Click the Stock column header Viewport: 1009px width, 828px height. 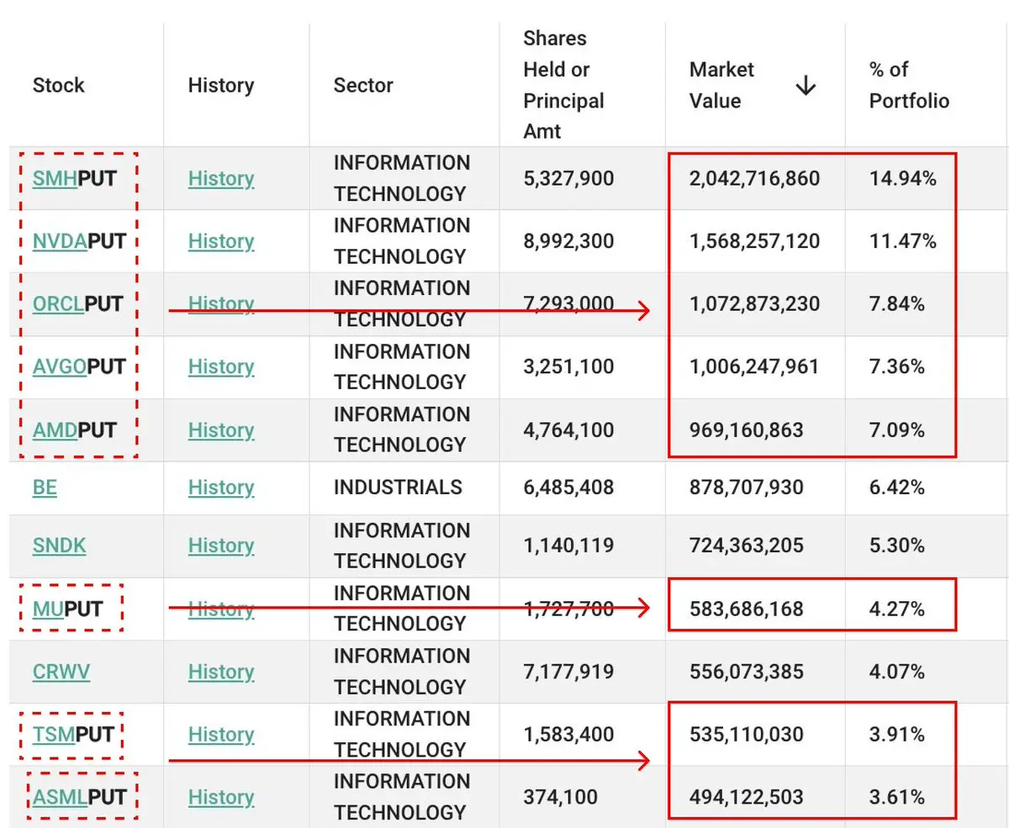point(59,85)
